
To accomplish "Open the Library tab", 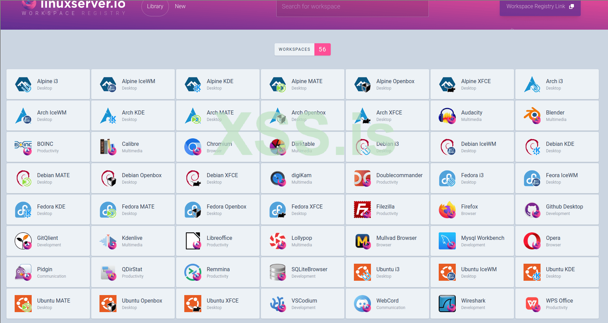I will tap(155, 7).
